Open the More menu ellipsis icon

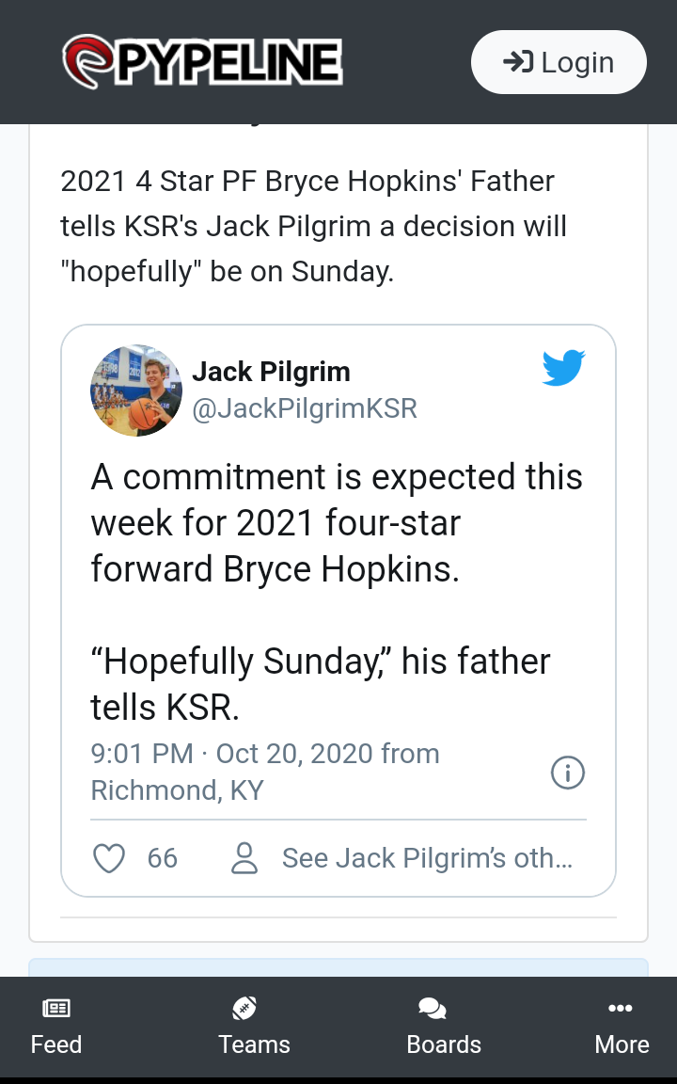click(x=621, y=1009)
